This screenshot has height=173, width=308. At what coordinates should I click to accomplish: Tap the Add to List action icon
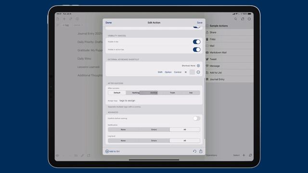point(207,73)
